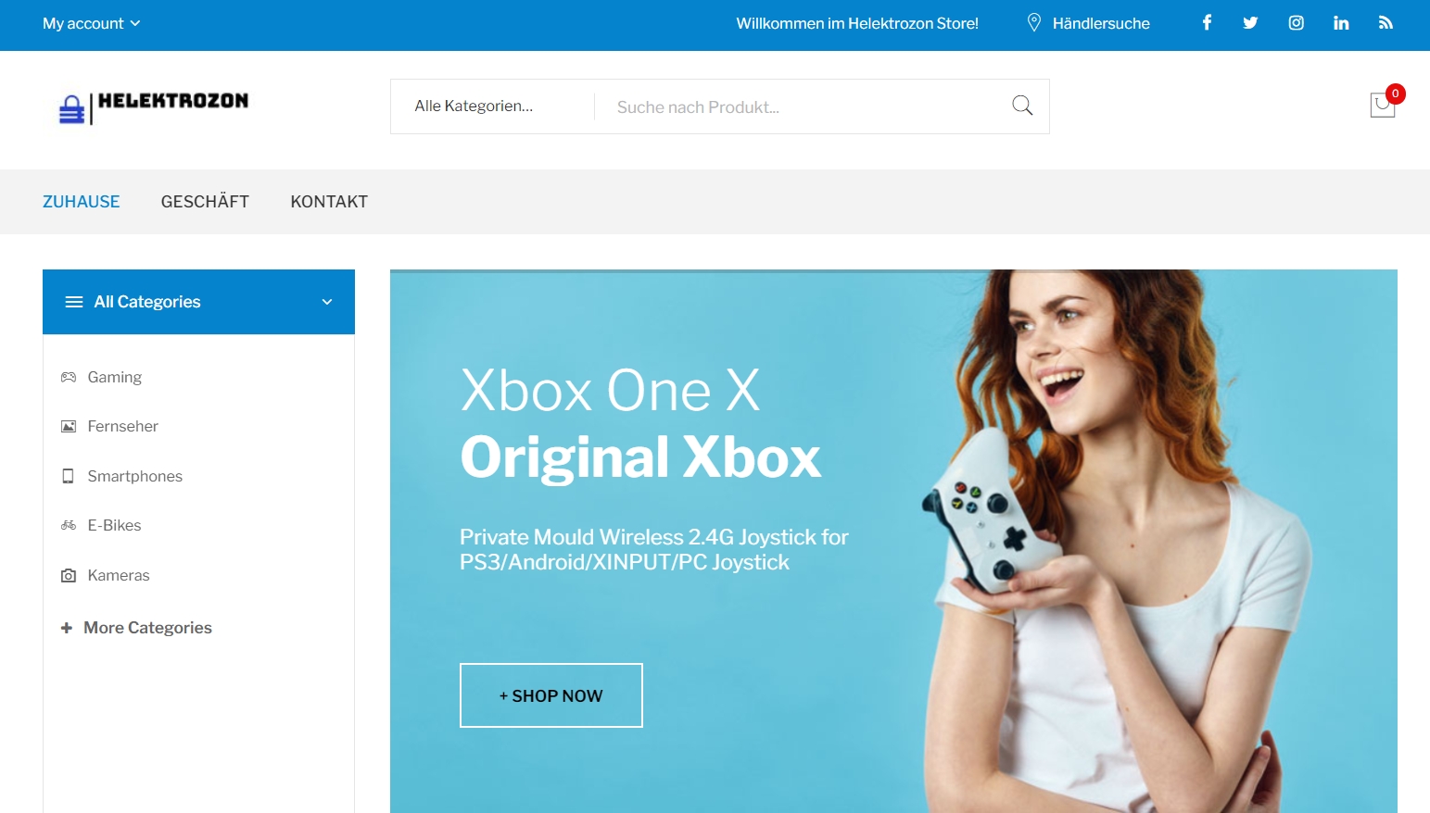The height and width of the screenshot is (813, 1430).
Task: Click the Original Xbox banner heading
Action: [x=640, y=457]
